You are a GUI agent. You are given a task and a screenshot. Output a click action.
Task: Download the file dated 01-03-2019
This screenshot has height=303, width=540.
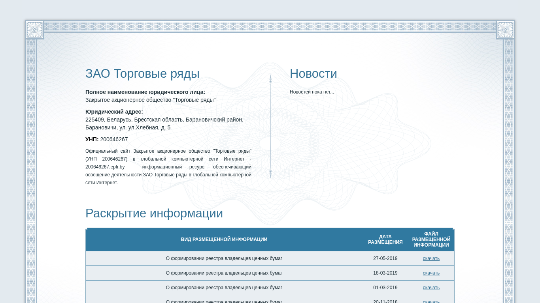coord(431,288)
